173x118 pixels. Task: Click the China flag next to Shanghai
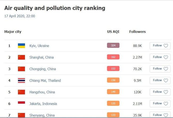(22, 57)
